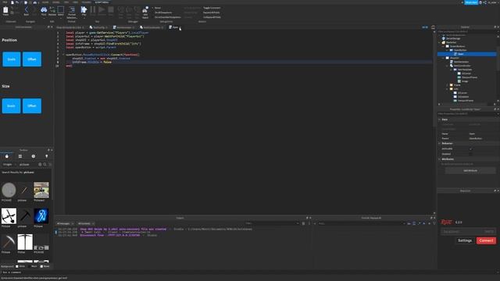Click the Properties filter search field

(467, 114)
